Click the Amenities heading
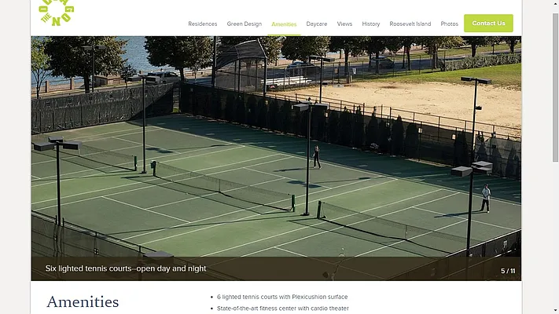 pos(83,302)
